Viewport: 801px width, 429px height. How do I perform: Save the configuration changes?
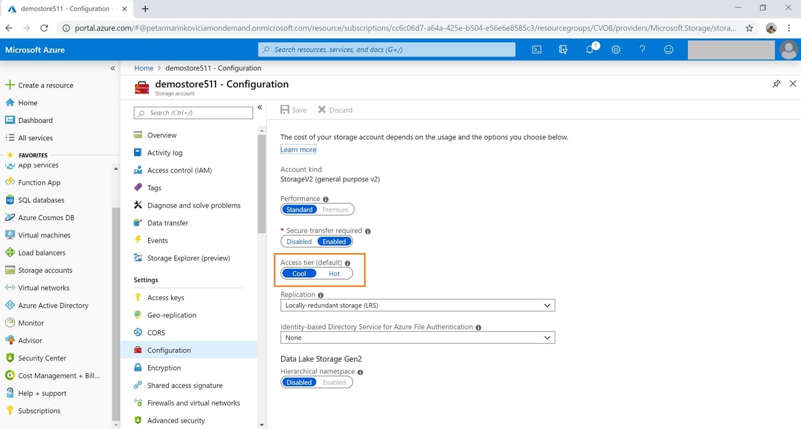click(x=293, y=109)
